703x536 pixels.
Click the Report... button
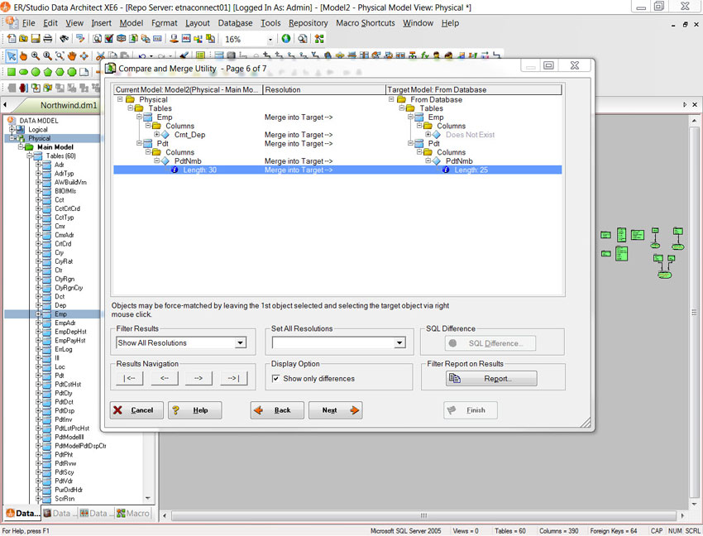(491, 379)
